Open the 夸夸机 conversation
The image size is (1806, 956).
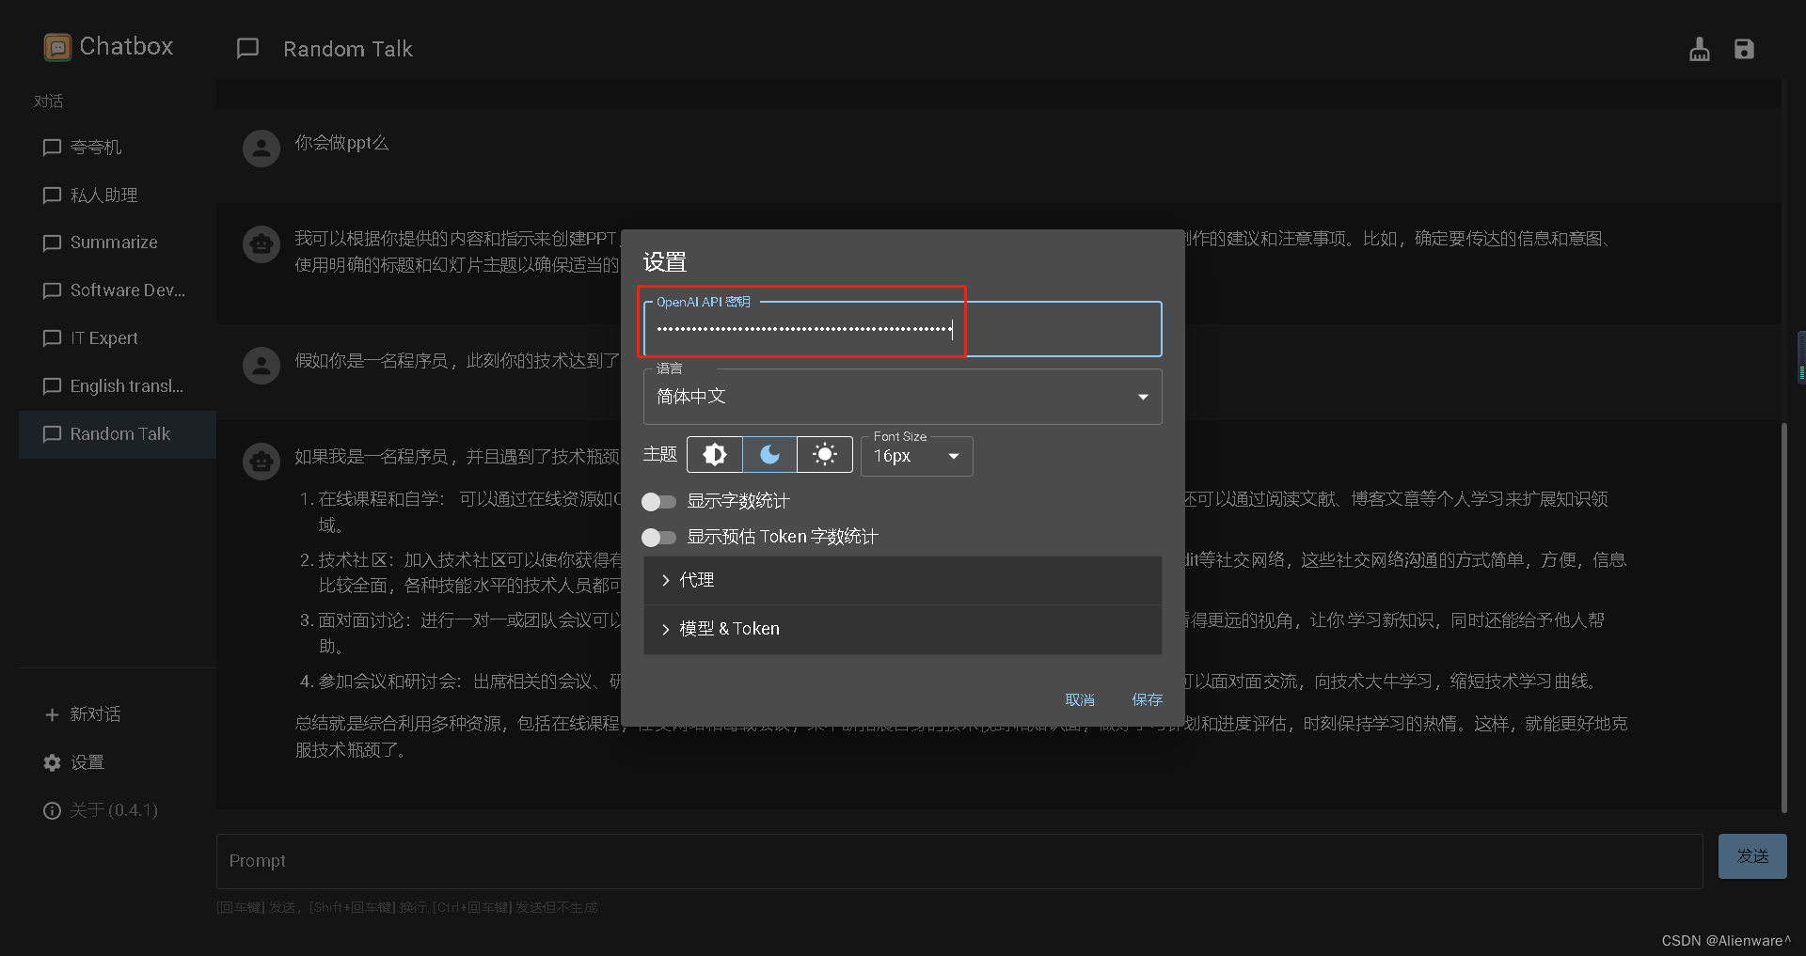coord(118,147)
